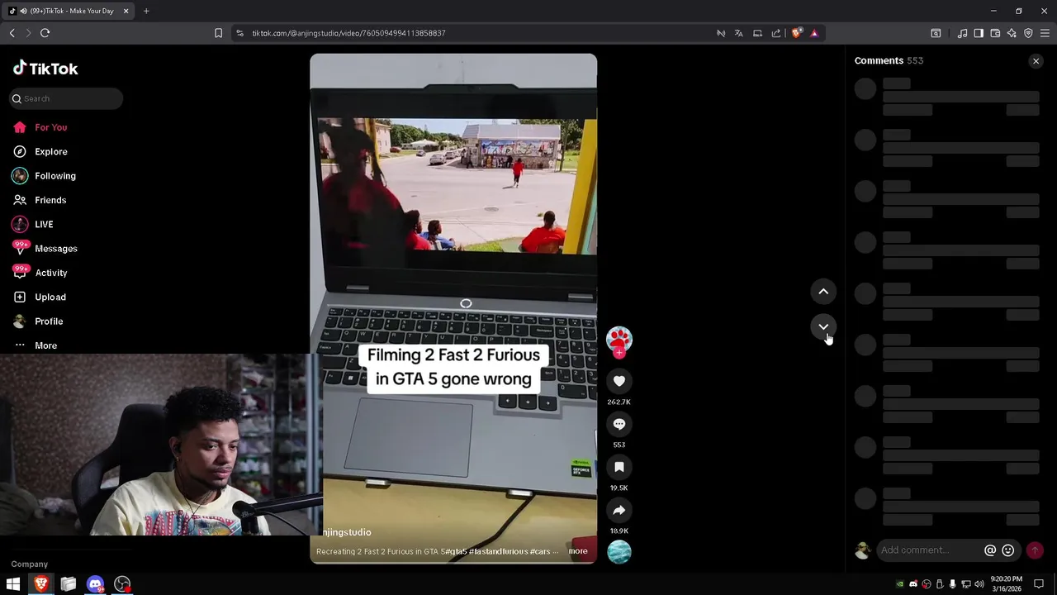Open a new browser tab with the plus

[146, 11]
